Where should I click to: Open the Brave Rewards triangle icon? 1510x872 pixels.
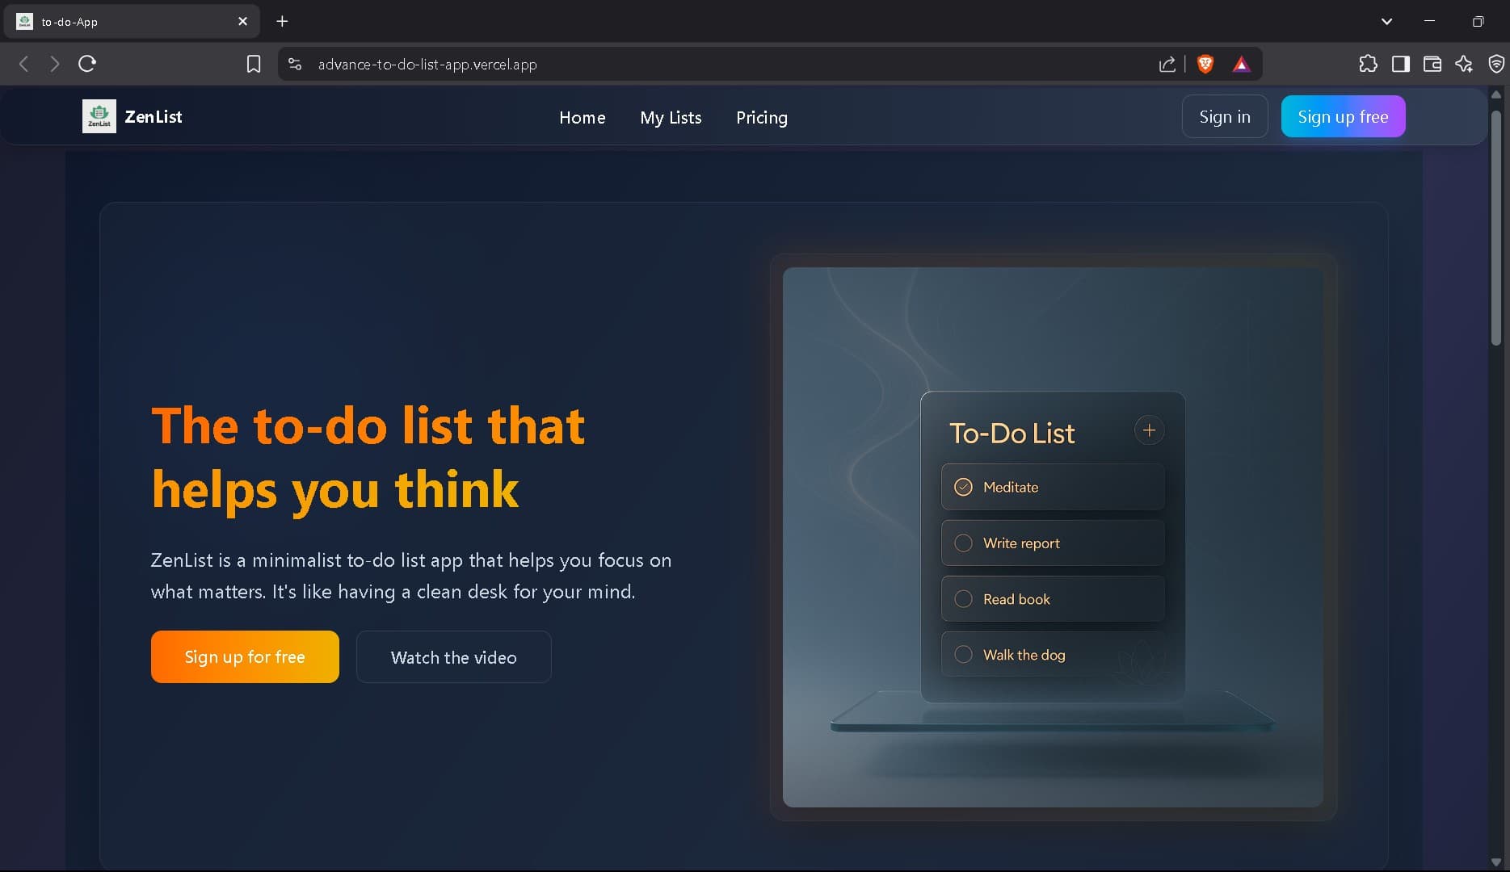click(x=1241, y=65)
